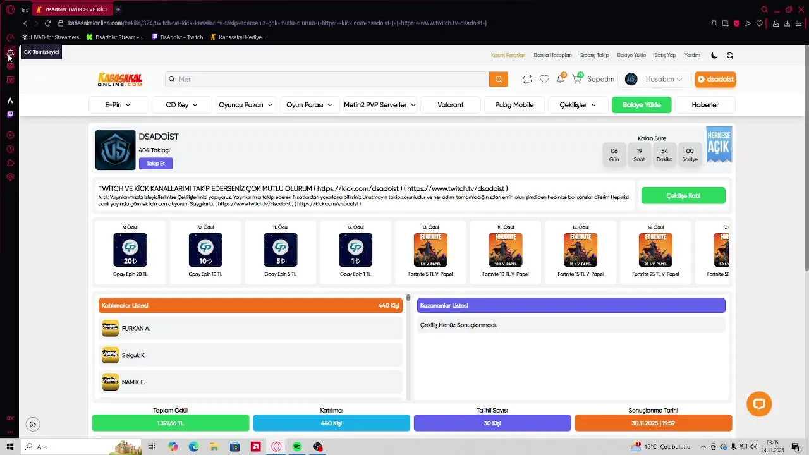Click Çekilişe Katıl button
809x455 pixels.
[x=683, y=196]
